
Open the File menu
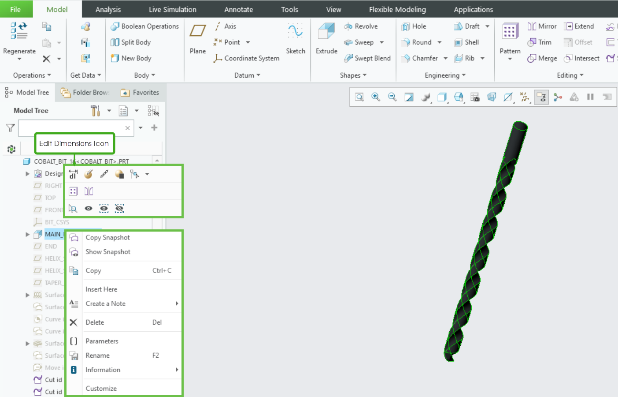(x=15, y=9)
